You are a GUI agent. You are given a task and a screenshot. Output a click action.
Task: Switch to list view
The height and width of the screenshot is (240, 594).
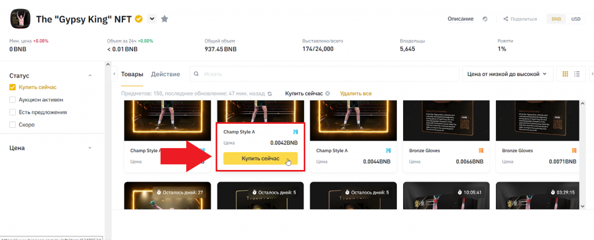[577, 74]
